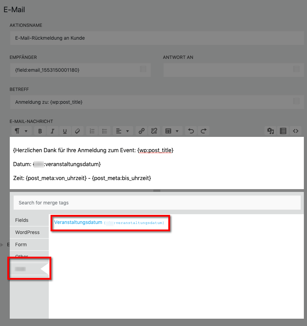The height and width of the screenshot is (326, 307).
Task: Focus the Search for merge tags field
Action: [x=157, y=203]
